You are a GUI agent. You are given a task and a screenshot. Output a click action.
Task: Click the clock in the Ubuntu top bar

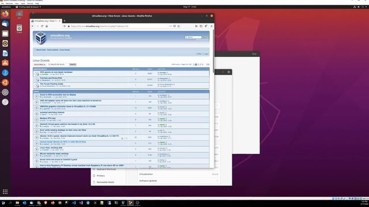(190, 7)
